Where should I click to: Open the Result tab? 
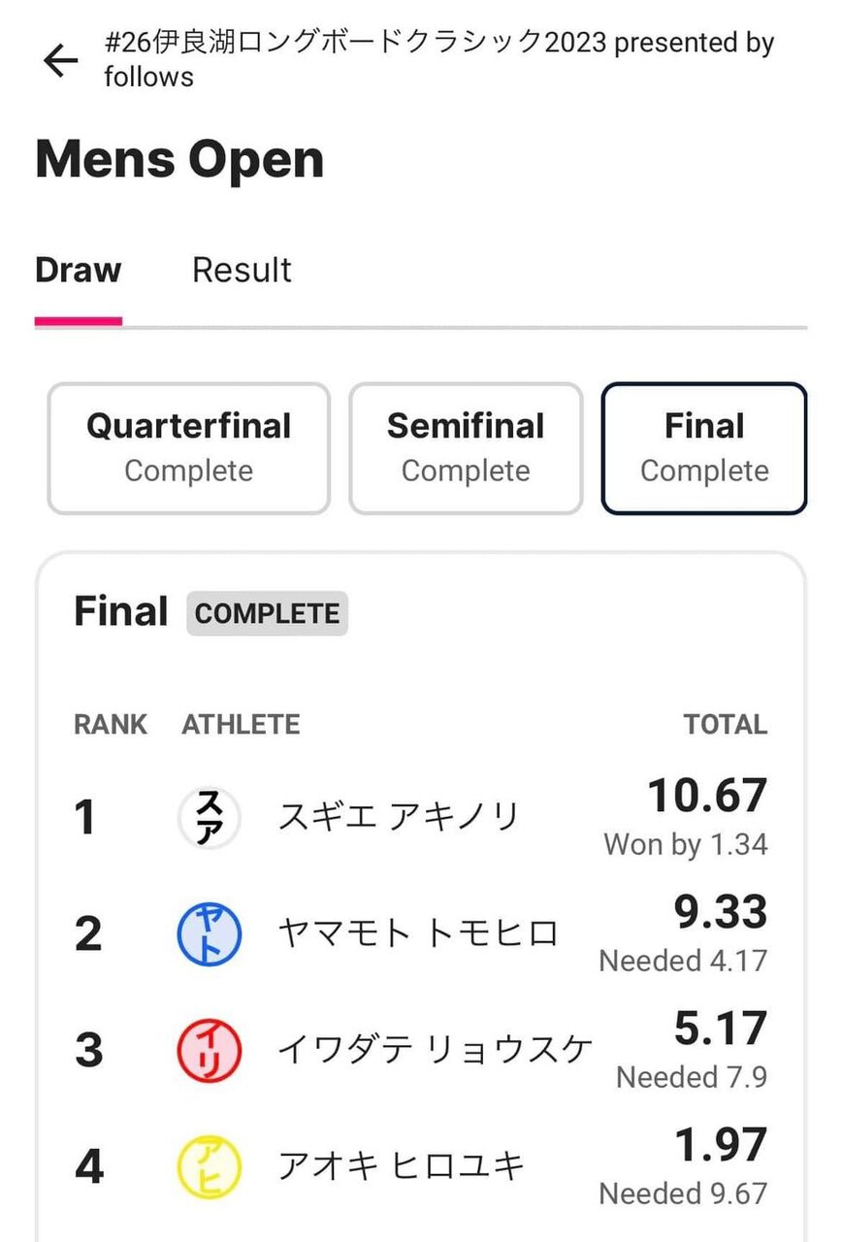[242, 270]
